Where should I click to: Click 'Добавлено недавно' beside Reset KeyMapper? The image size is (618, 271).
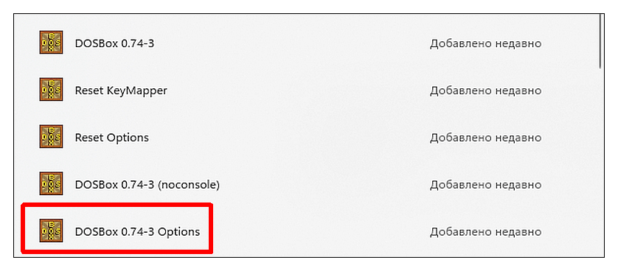click(x=485, y=91)
